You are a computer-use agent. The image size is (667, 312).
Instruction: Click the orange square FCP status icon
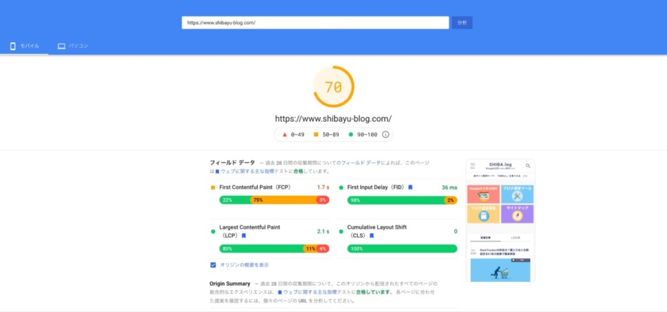pyautogui.click(x=213, y=188)
